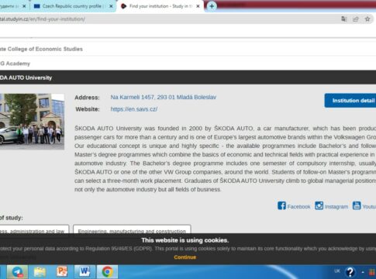
Task: Open Telegram from the taskbar
Action: coord(17,272)
